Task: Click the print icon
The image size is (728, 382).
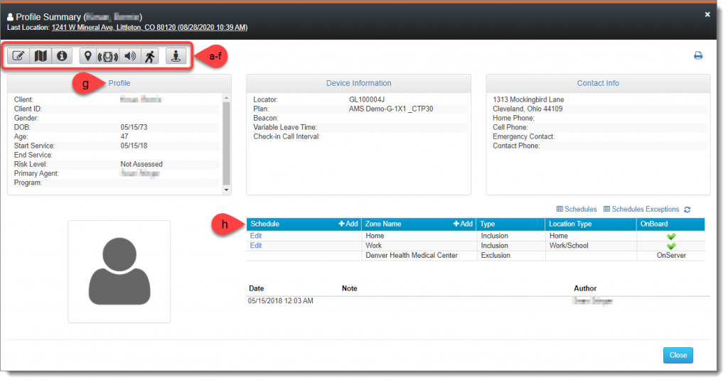Action: 698,55
